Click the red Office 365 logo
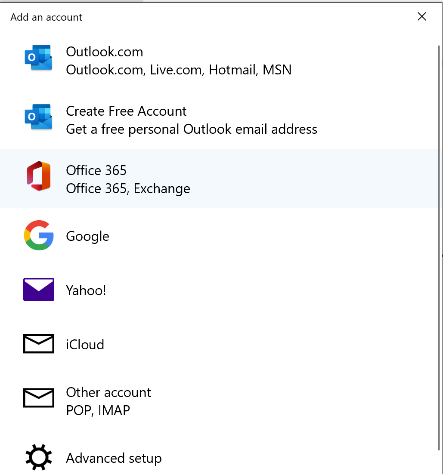This screenshot has height=474, width=443. point(38,176)
